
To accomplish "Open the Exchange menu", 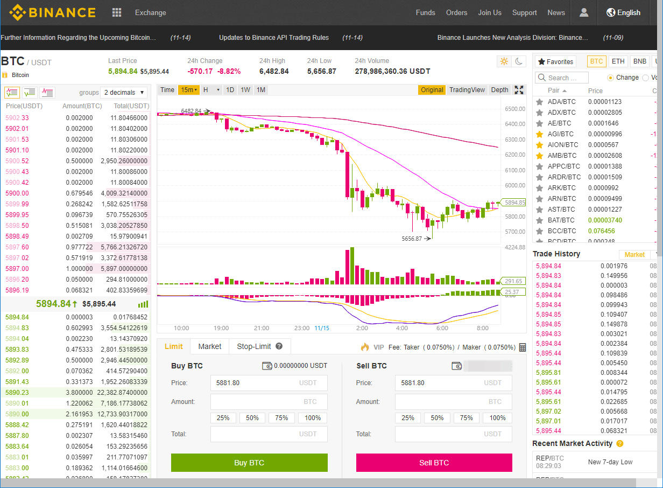I will pos(151,12).
